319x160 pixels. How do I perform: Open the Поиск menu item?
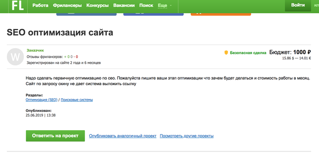coord(146,6)
